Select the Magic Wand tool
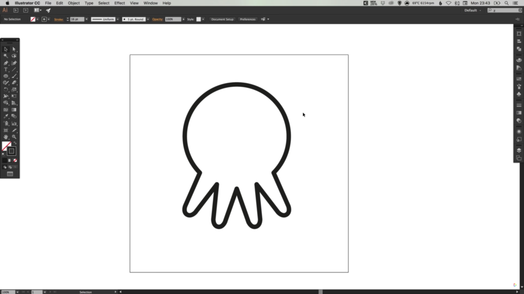 (x=6, y=56)
